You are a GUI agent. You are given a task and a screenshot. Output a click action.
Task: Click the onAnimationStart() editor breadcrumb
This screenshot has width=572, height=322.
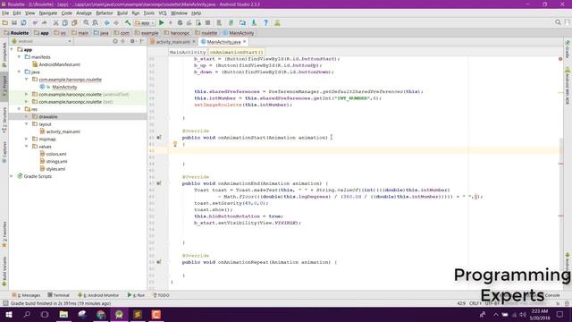[x=236, y=52]
